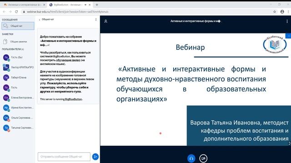Screen dimensions: 291x163
Task: Click the message input field
Action: point(64,157)
